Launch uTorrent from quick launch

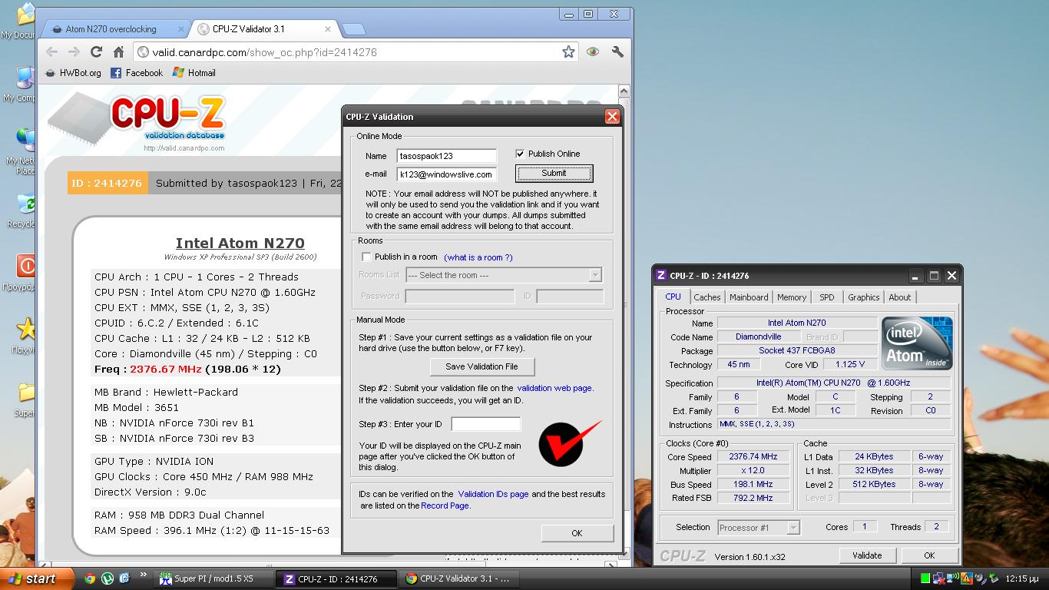(x=108, y=578)
